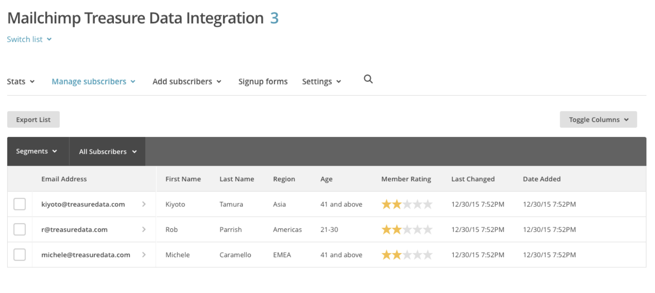Open details arrow for kiyoto@treasuredata.com
The width and height of the screenshot is (655, 293).
pos(144,204)
